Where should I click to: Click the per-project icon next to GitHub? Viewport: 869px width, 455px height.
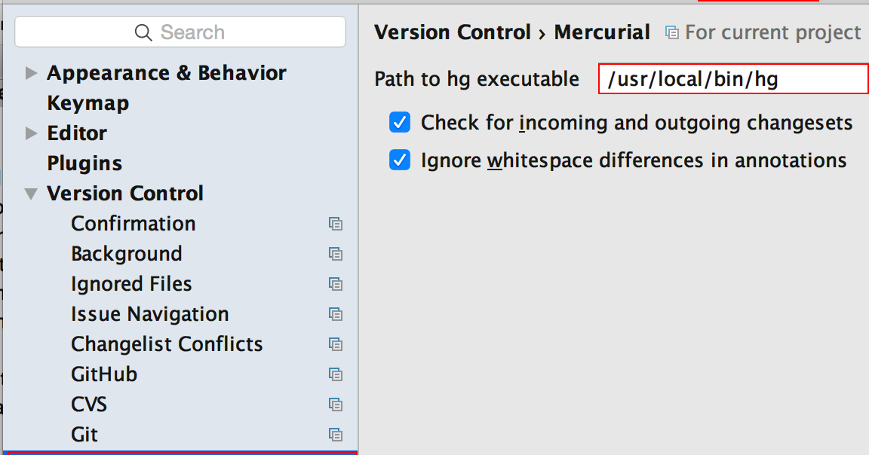click(335, 374)
